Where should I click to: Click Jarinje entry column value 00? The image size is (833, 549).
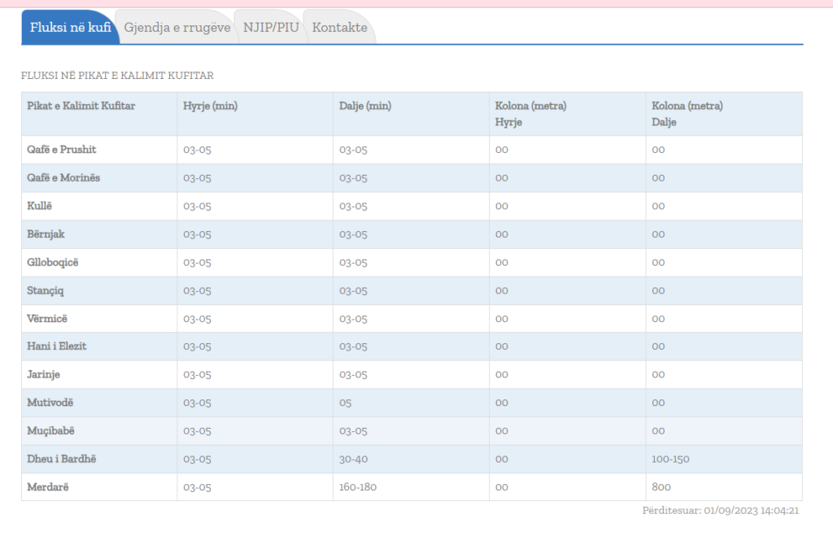pos(501,374)
